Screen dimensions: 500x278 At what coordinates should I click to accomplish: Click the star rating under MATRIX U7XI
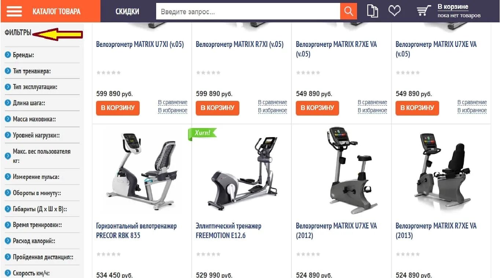(109, 73)
